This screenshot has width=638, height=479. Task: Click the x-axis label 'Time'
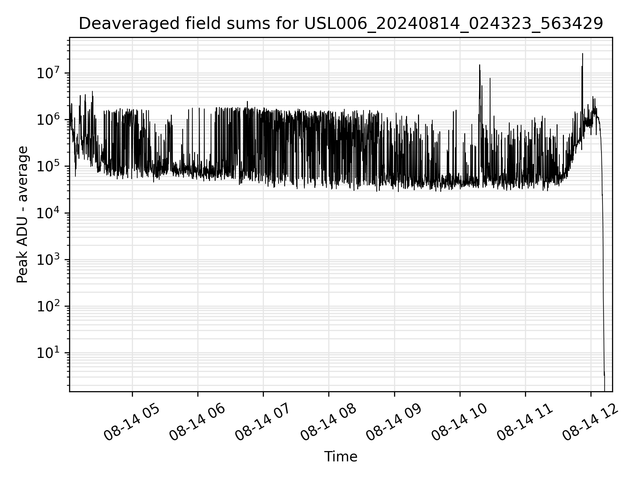point(341,457)
